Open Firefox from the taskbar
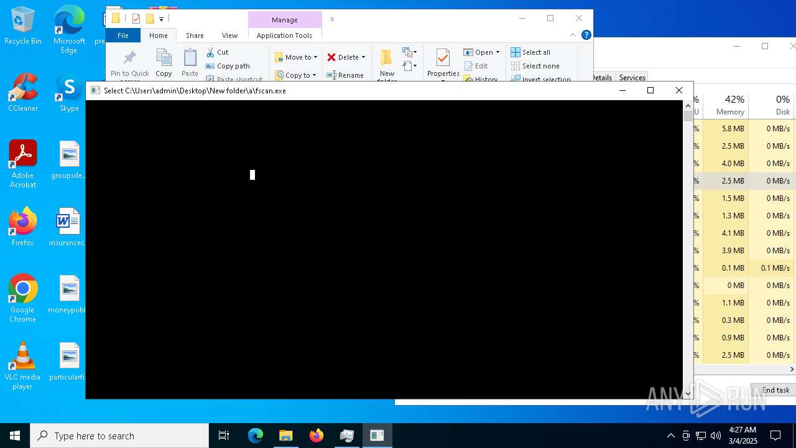The height and width of the screenshot is (448, 796). pos(317,436)
